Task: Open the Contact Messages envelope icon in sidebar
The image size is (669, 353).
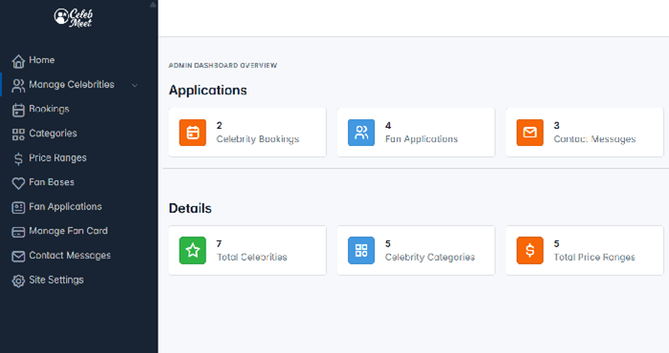Action: click(18, 257)
